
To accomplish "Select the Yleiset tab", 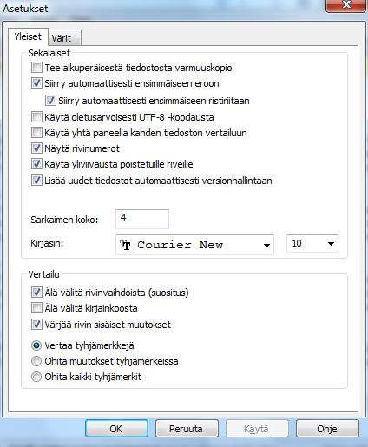I will pyautogui.click(x=28, y=36).
